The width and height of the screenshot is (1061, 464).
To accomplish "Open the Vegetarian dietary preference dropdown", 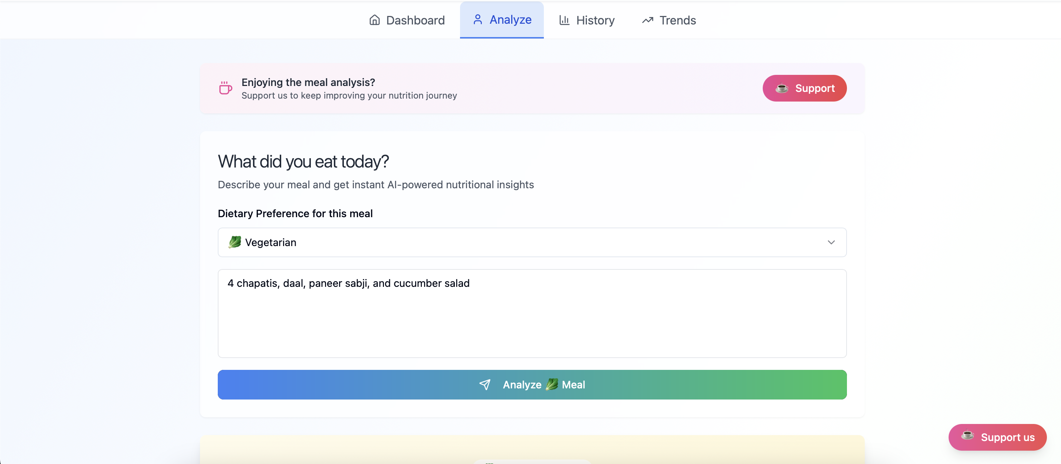I will click(x=531, y=242).
